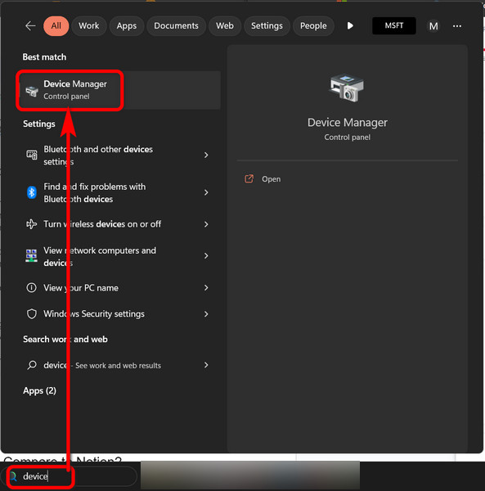Image resolution: width=485 pixels, height=491 pixels.
Task: Switch to the Apps filter tab
Action: coord(127,26)
